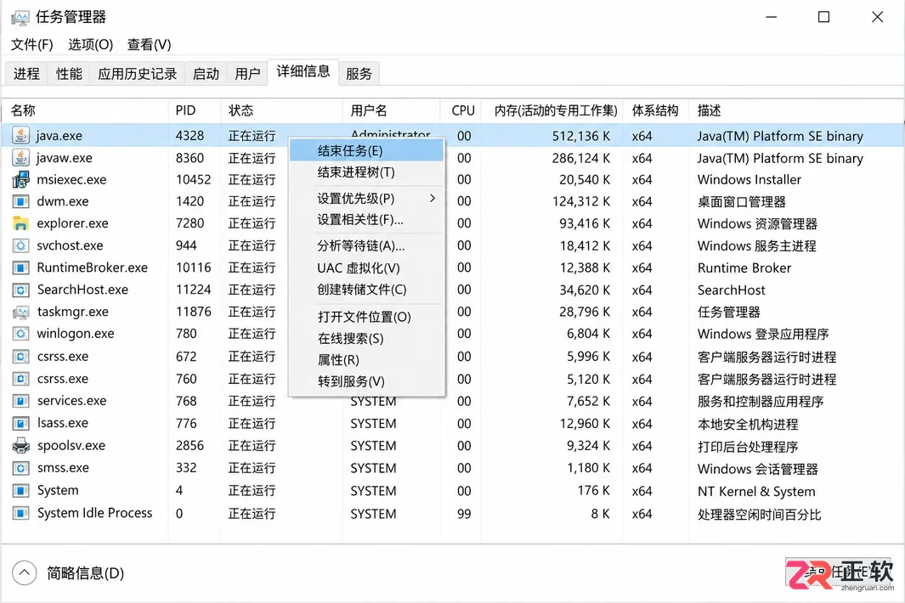The height and width of the screenshot is (603, 905).
Task: Expand the 设置优先级 submenu arrow
Action: pos(432,198)
